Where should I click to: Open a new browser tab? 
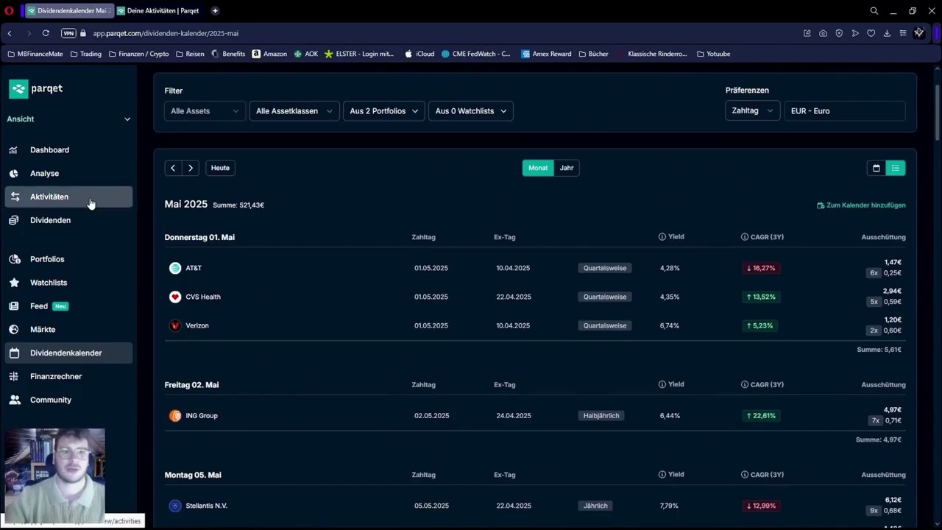(x=215, y=11)
